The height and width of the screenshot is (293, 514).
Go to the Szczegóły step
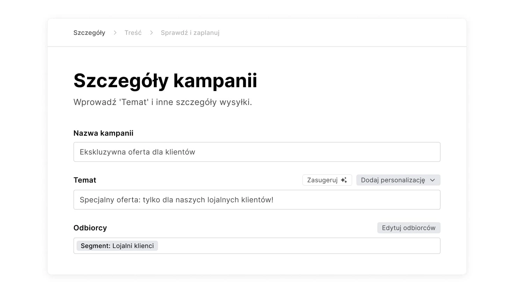point(89,33)
